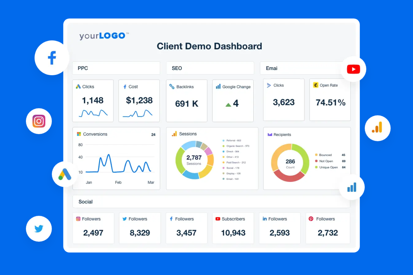Click the 2,732 Pinterest followers value

tap(328, 233)
